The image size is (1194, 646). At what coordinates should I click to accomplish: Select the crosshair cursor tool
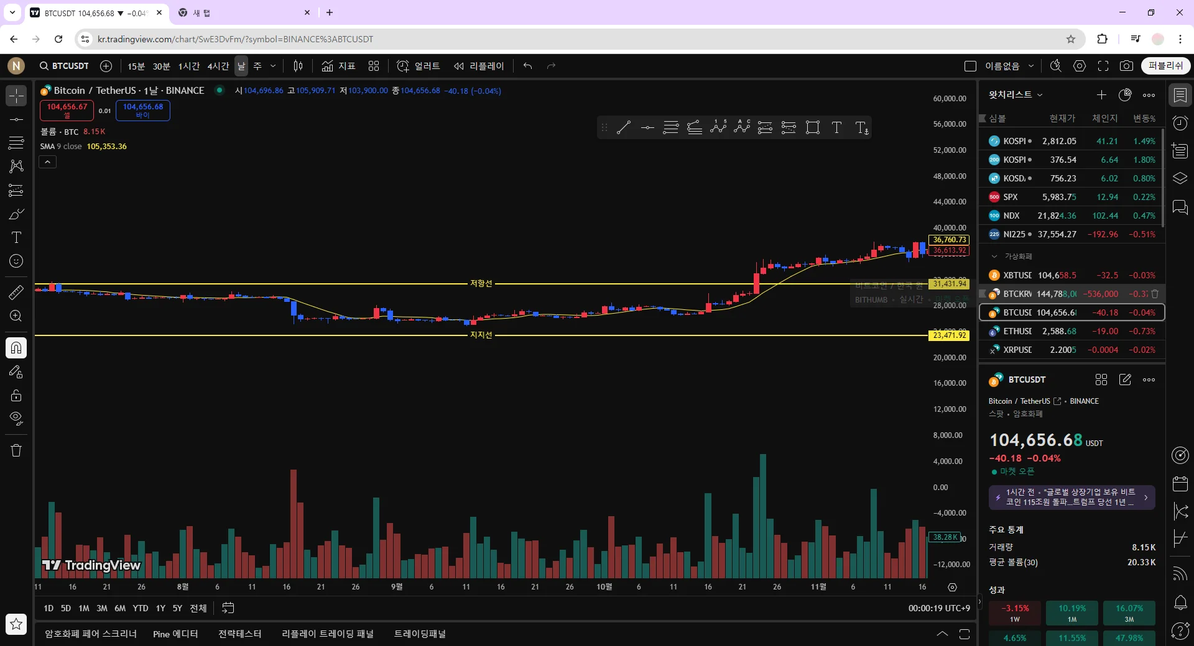click(16, 96)
